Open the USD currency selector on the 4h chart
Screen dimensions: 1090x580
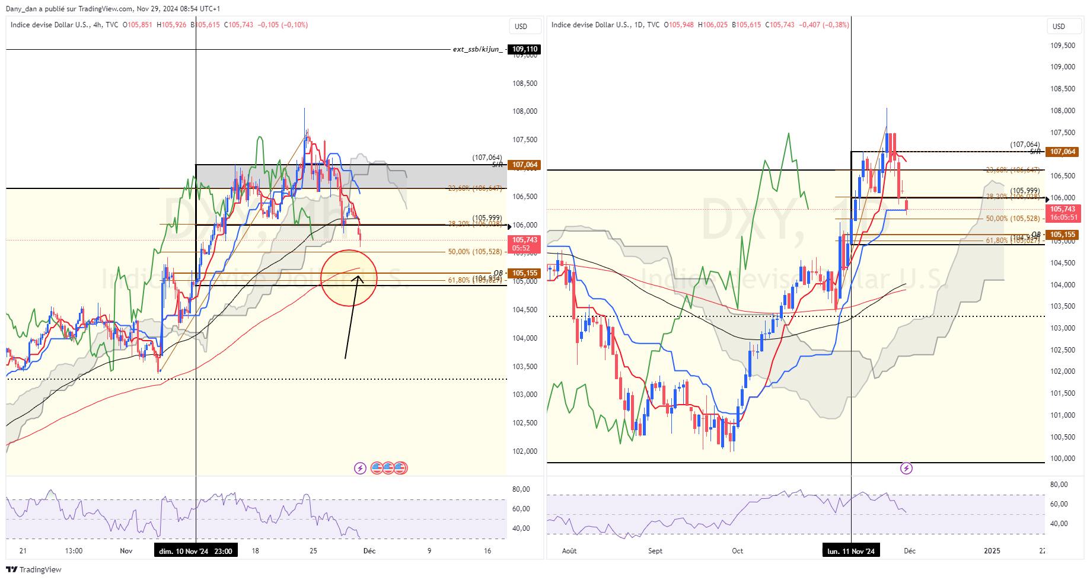pyautogui.click(x=525, y=26)
